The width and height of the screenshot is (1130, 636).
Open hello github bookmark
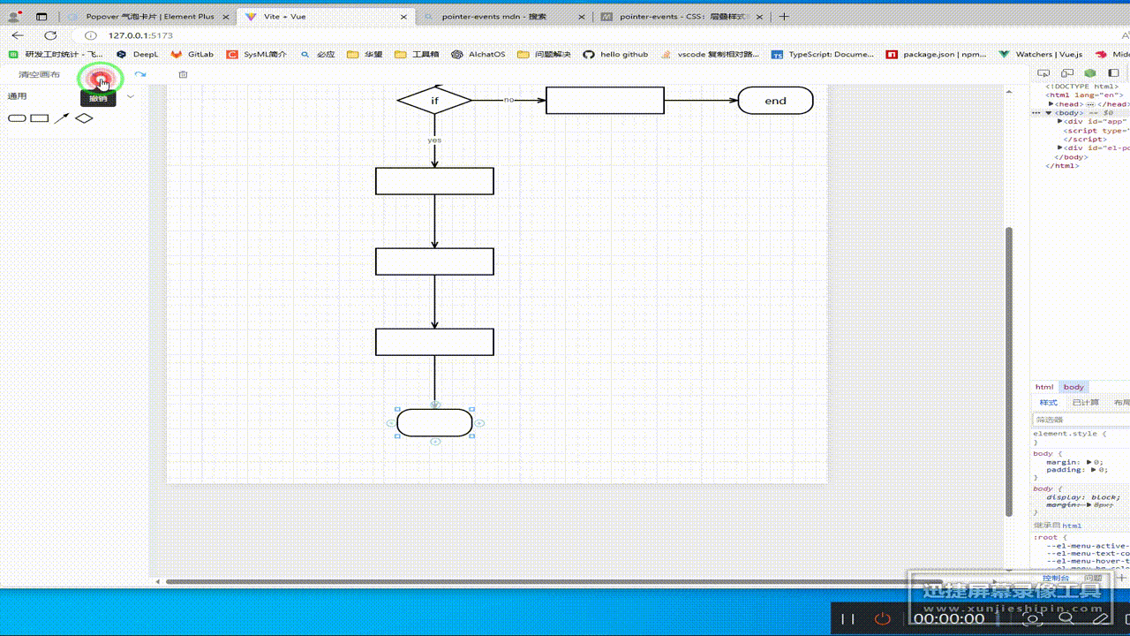615,54
